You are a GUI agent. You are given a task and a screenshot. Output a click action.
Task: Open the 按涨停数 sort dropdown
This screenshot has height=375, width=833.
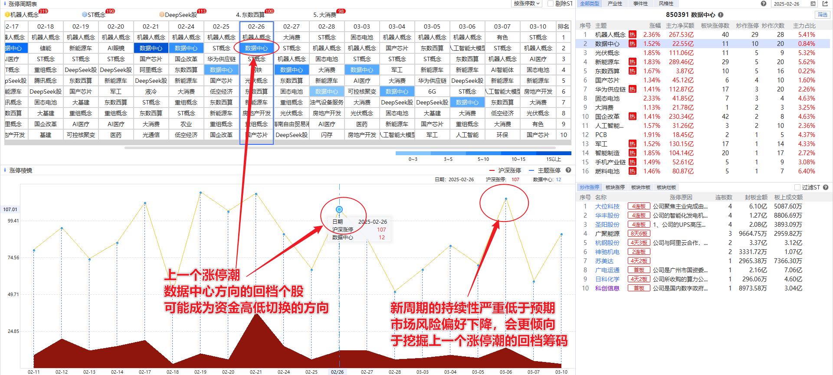point(527,3)
